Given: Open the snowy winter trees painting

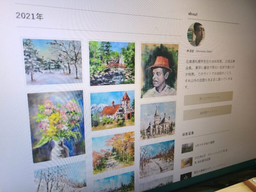Looking at the screenshot, I should (52, 62).
